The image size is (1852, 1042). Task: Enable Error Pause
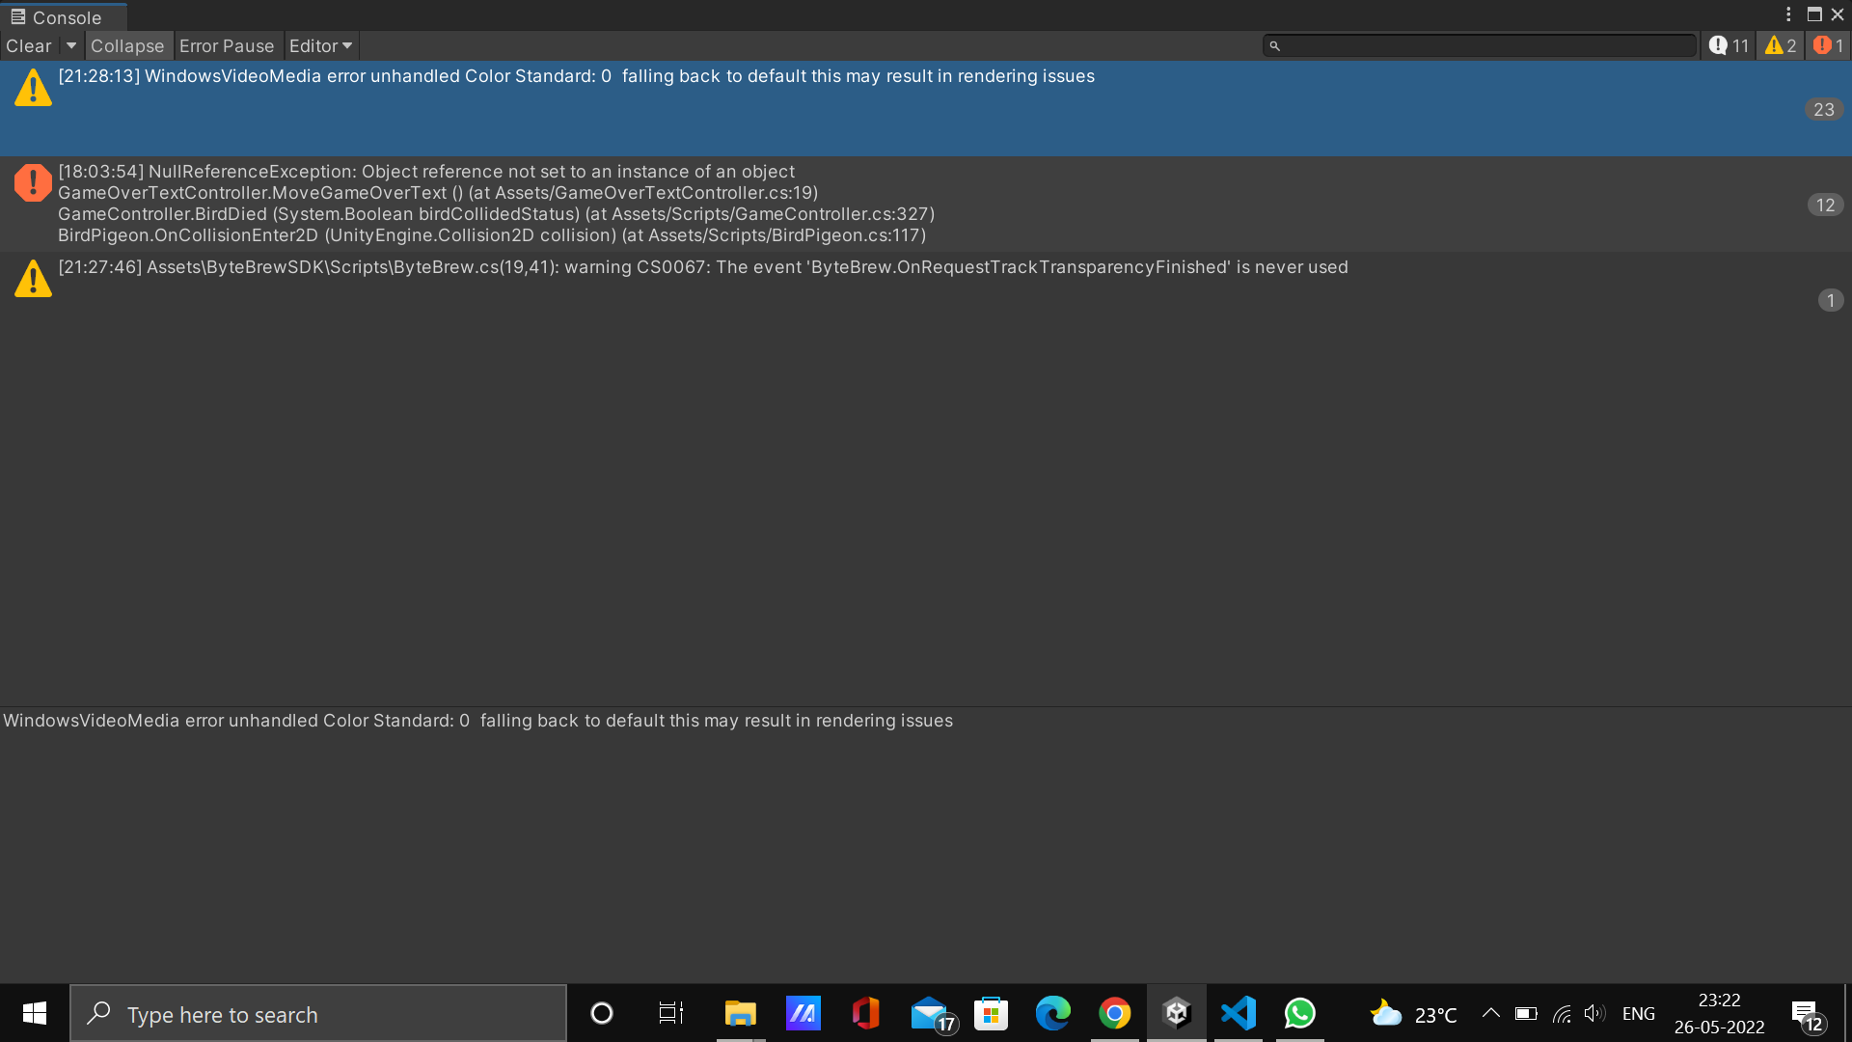[227, 45]
